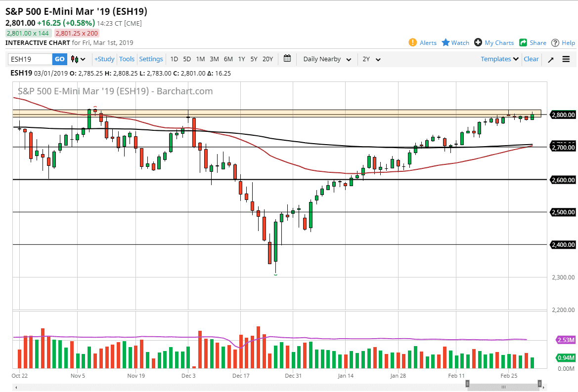
Task: Open Help via the question mark icon
Action: tap(555, 42)
